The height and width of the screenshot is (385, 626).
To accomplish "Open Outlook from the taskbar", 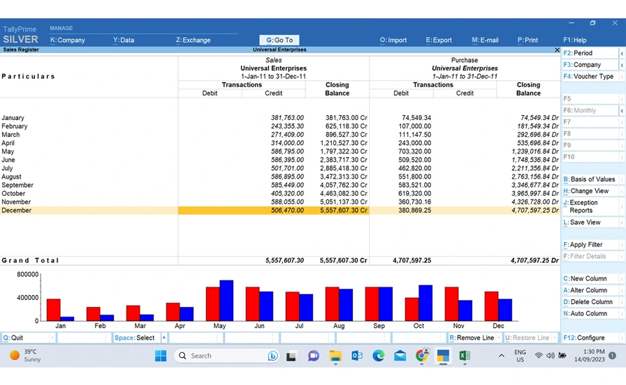I will click(357, 356).
